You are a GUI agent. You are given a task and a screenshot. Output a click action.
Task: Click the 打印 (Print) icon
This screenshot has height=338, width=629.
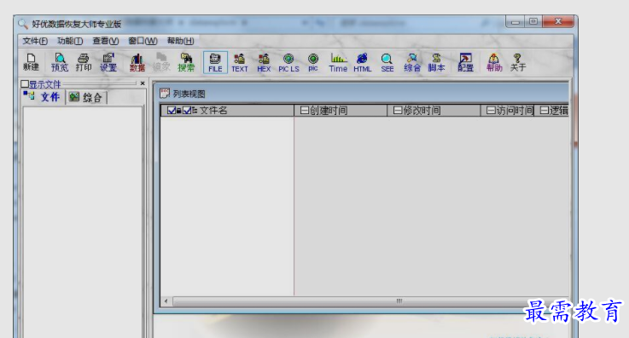(x=84, y=62)
